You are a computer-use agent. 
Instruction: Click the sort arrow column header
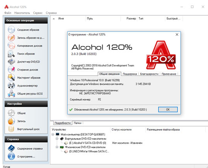tap(54, 19)
